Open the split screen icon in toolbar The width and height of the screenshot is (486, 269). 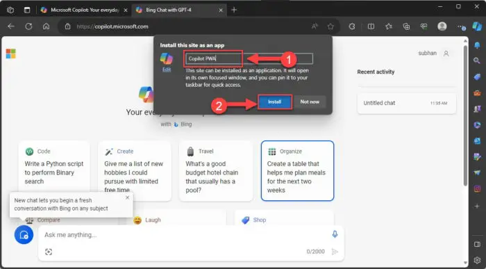[x=371, y=26]
